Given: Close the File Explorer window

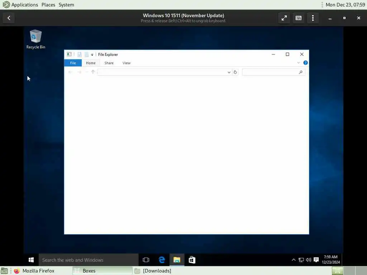Looking at the screenshot, I should coord(302,54).
